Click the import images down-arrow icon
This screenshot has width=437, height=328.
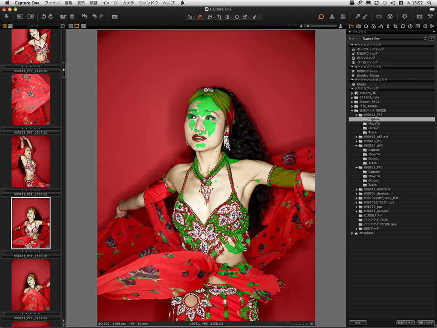[x=7, y=16]
